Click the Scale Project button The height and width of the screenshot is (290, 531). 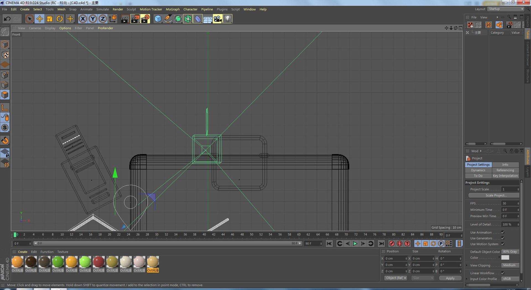494,195
